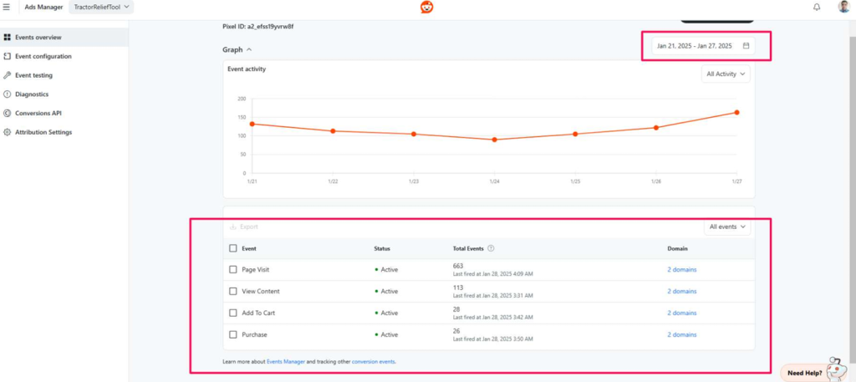Image resolution: width=856 pixels, height=382 pixels.
Task: Click the View Content total 113
Action: tap(458, 288)
